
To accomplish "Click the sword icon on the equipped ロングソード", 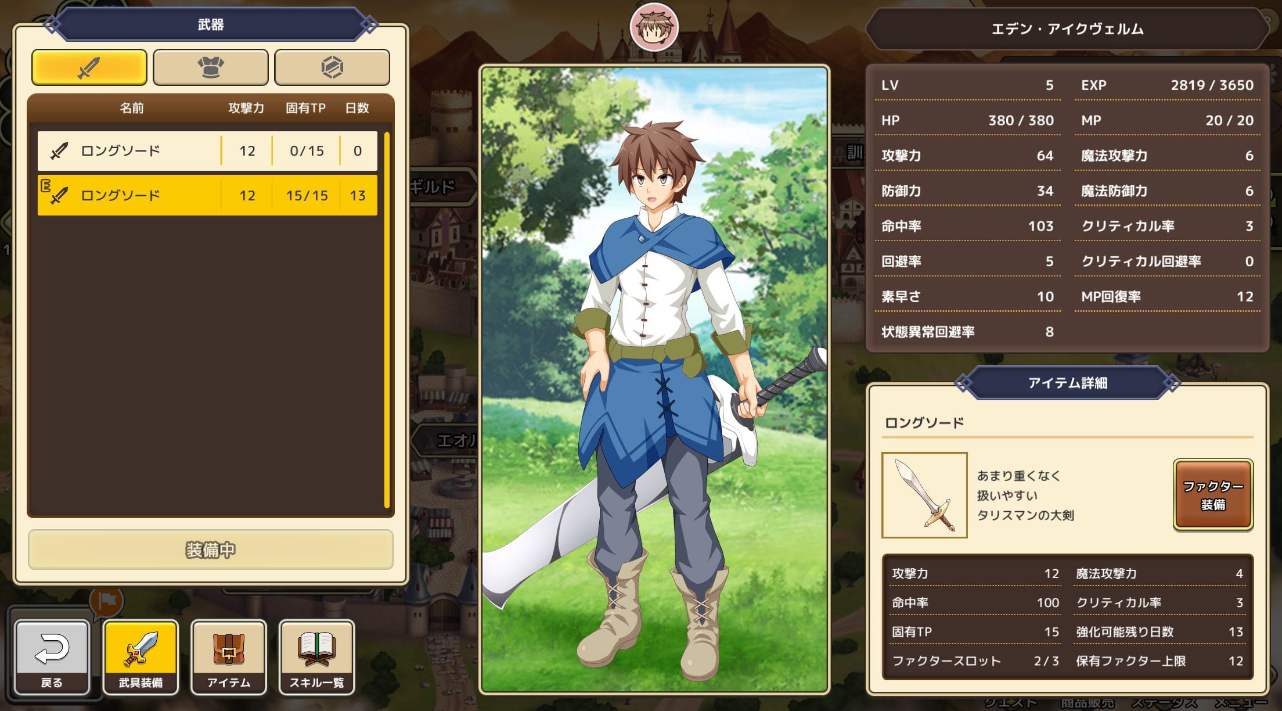I will (59, 196).
